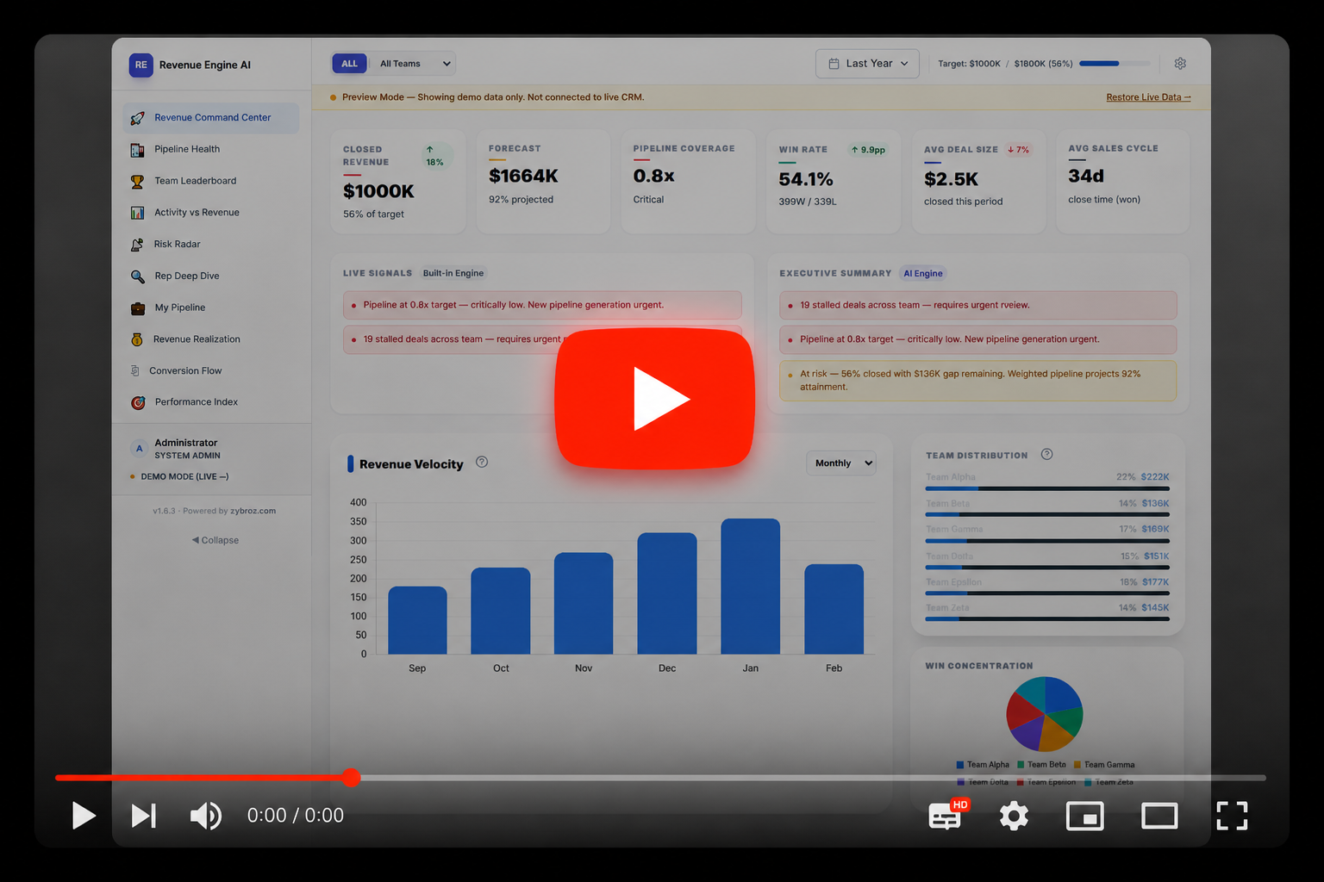Click the zybroz.com link
1324x882 pixels.
[x=253, y=512]
